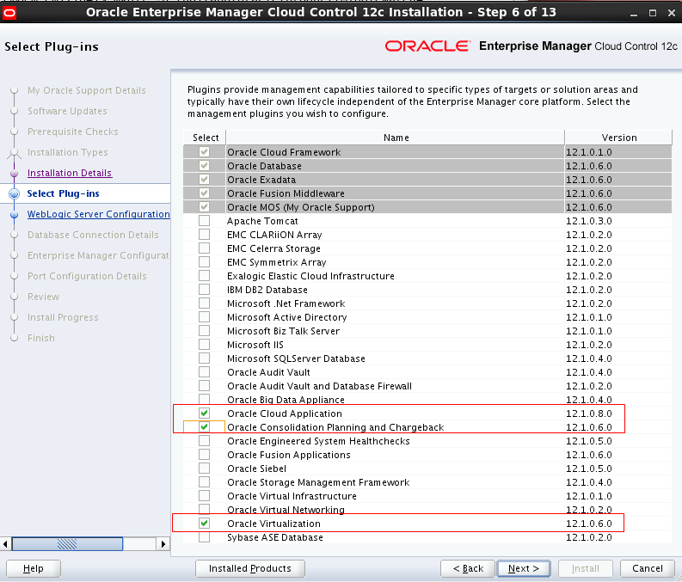Click sidebar scrollbar right arrow
Viewport: 682px width, 582px height.
pos(163,544)
